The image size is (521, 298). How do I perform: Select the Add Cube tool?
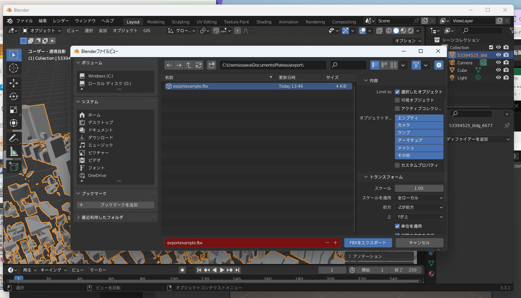pyautogui.click(x=14, y=167)
